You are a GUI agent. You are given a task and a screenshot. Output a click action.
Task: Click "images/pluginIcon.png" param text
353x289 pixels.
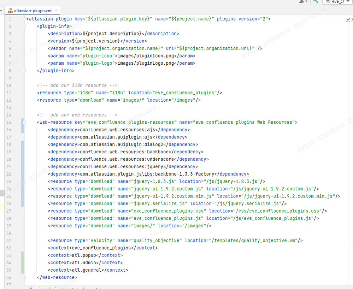click(146, 56)
